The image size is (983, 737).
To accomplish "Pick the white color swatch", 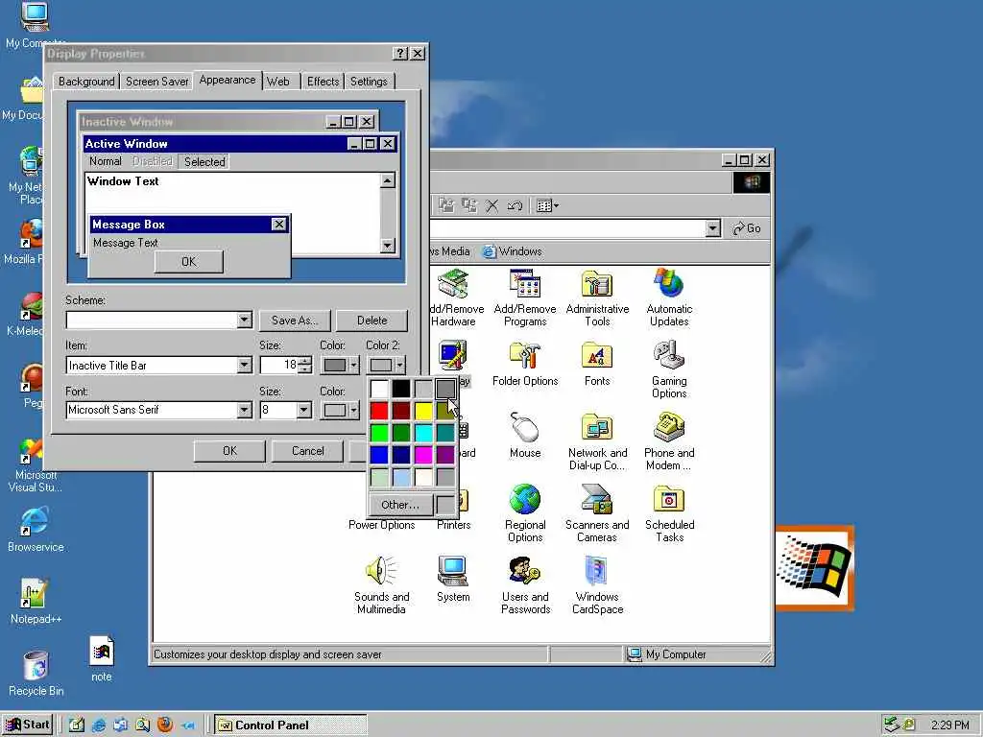I will 379,389.
